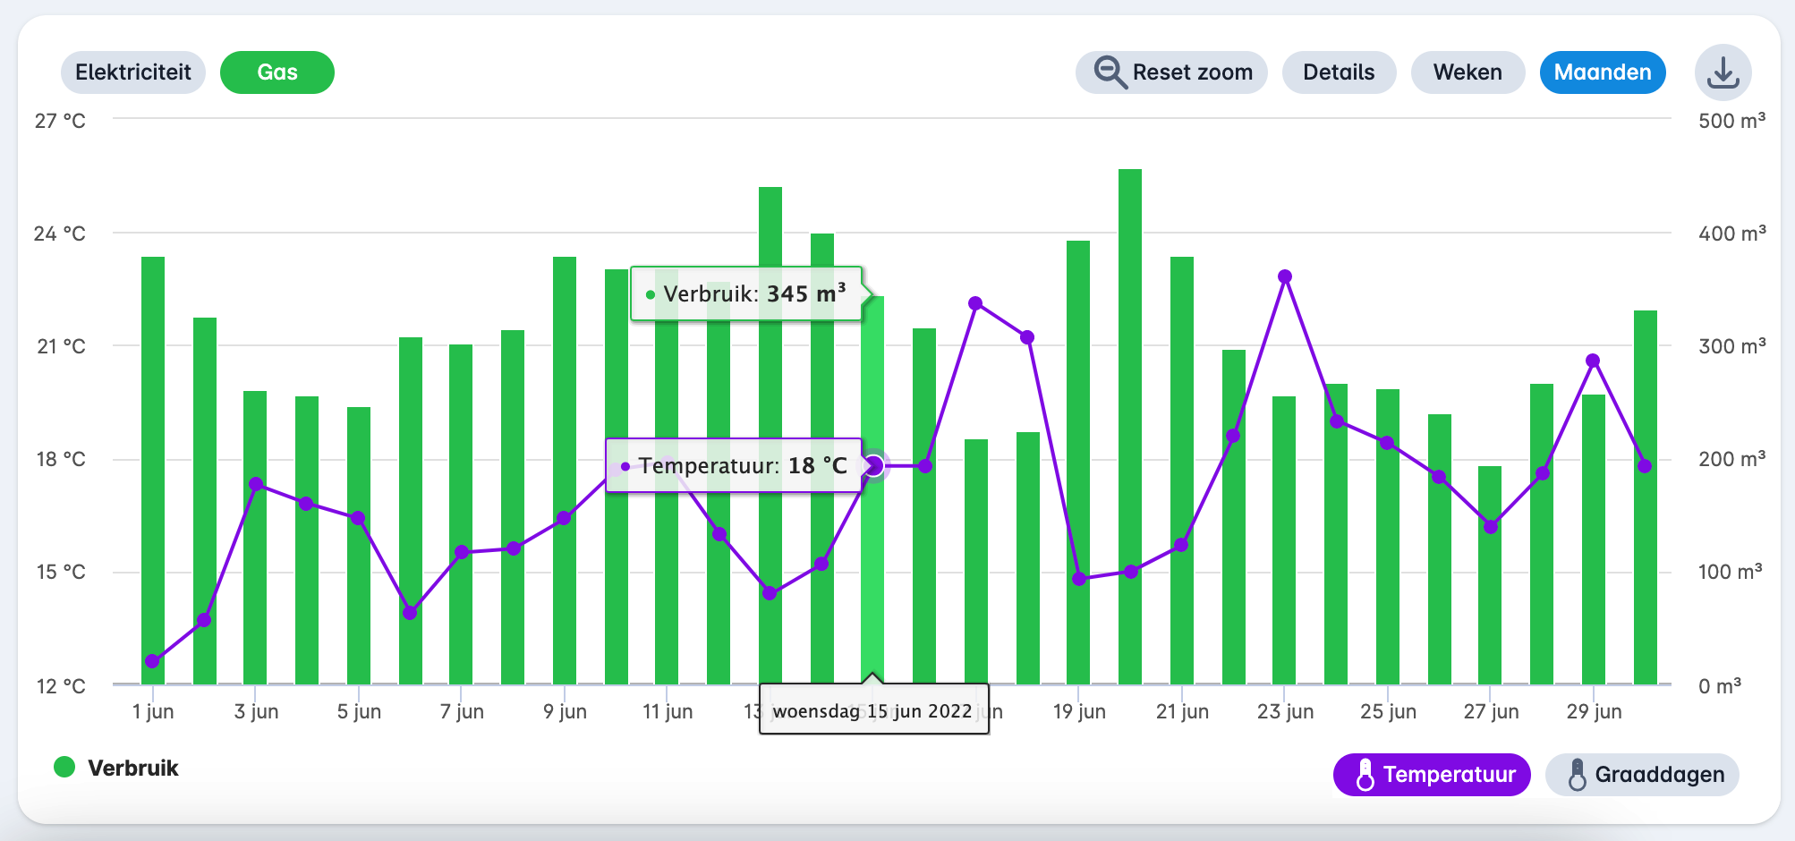Click the green Verbruik legend dot

[x=64, y=768]
